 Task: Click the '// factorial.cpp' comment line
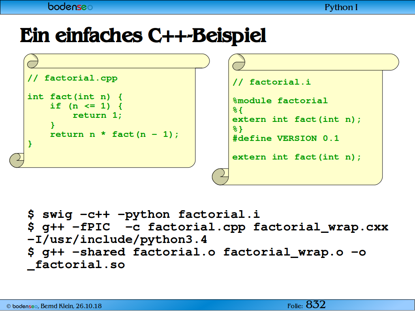(73, 78)
